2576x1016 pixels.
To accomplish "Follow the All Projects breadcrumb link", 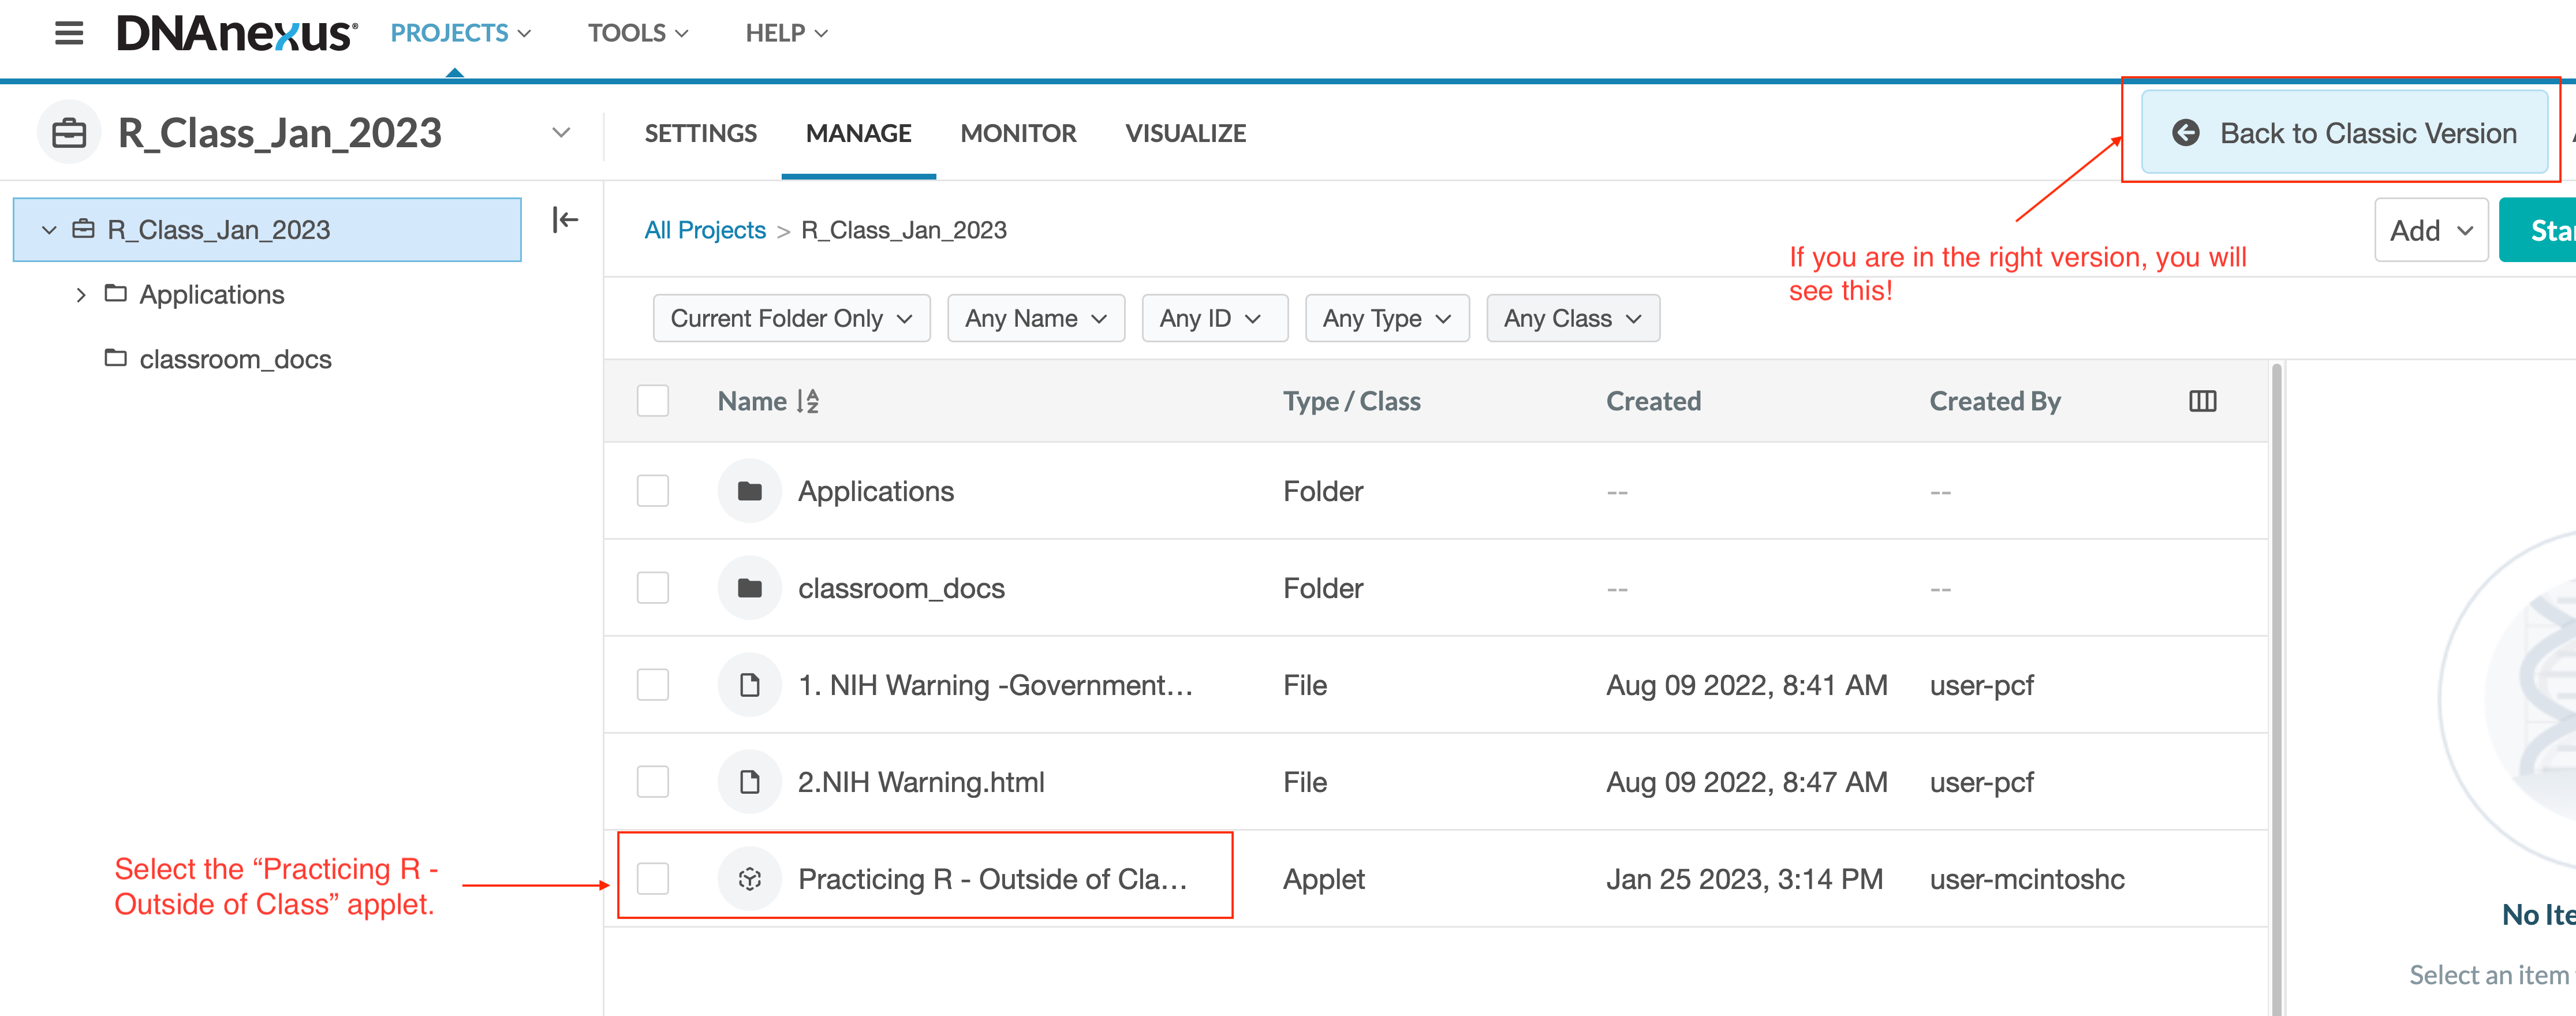I will coord(704,230).
